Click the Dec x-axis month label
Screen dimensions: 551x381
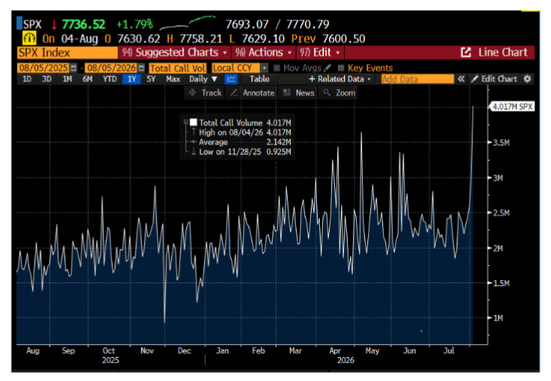coord(184,351)
